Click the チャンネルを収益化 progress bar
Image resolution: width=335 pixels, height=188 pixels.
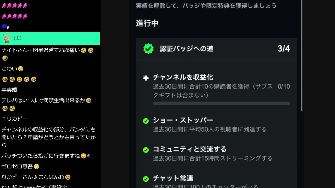point(221,103)
